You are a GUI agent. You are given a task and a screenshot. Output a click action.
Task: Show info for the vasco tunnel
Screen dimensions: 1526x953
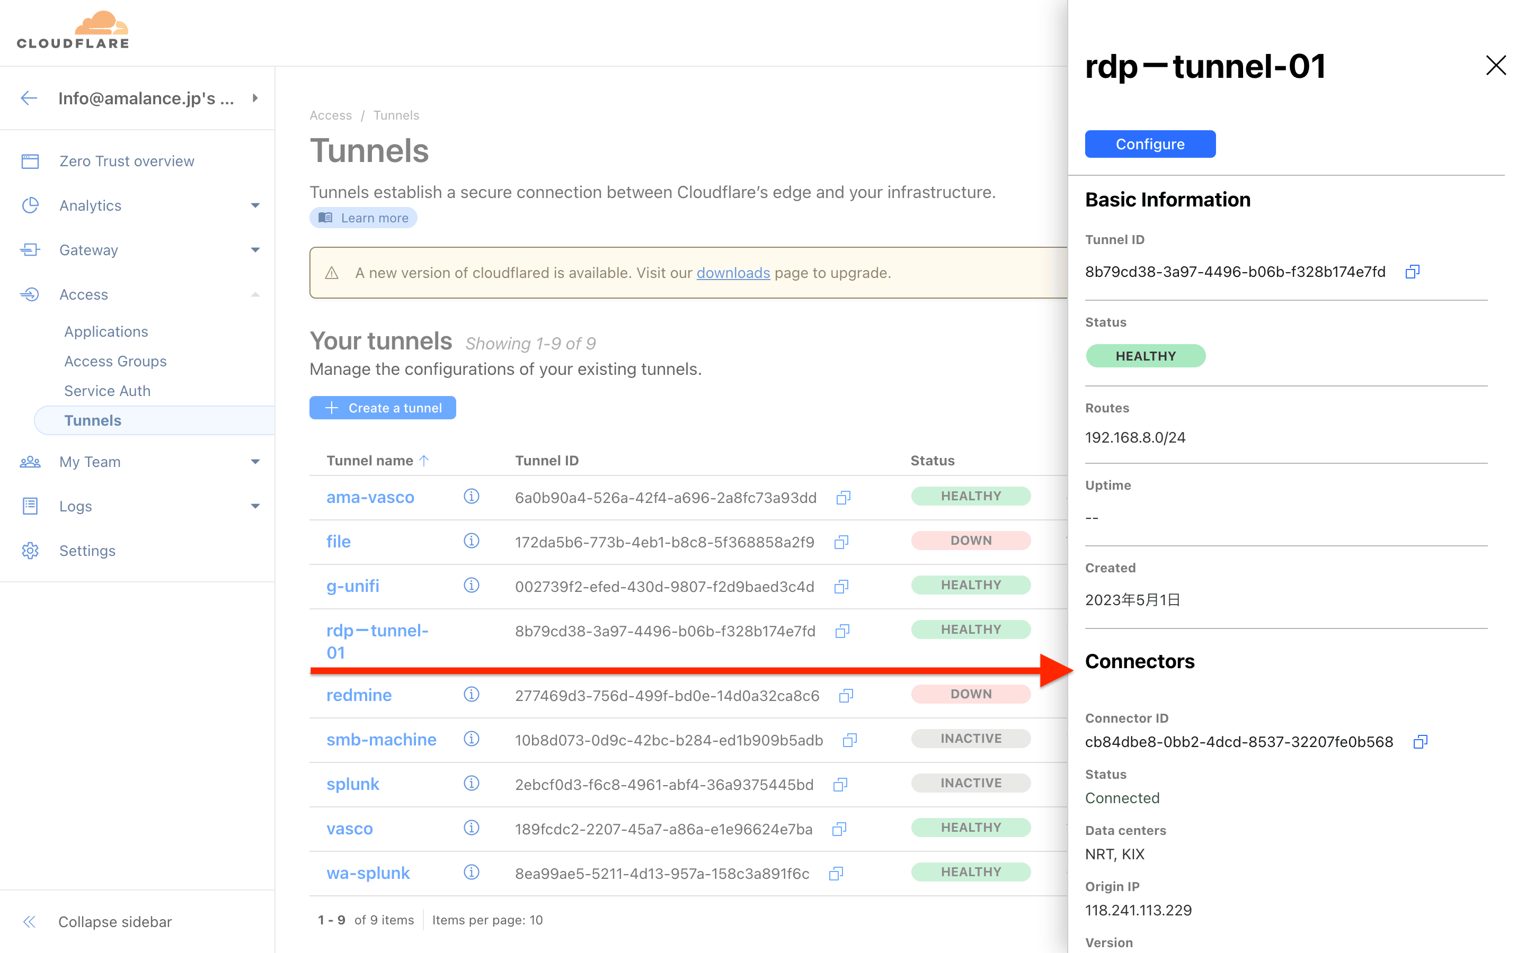click(x=471, y=828)
